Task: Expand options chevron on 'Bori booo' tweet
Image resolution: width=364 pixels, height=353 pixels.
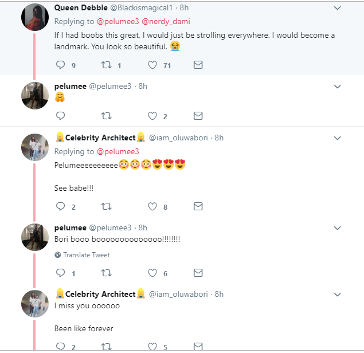Action: click(337, 228)
